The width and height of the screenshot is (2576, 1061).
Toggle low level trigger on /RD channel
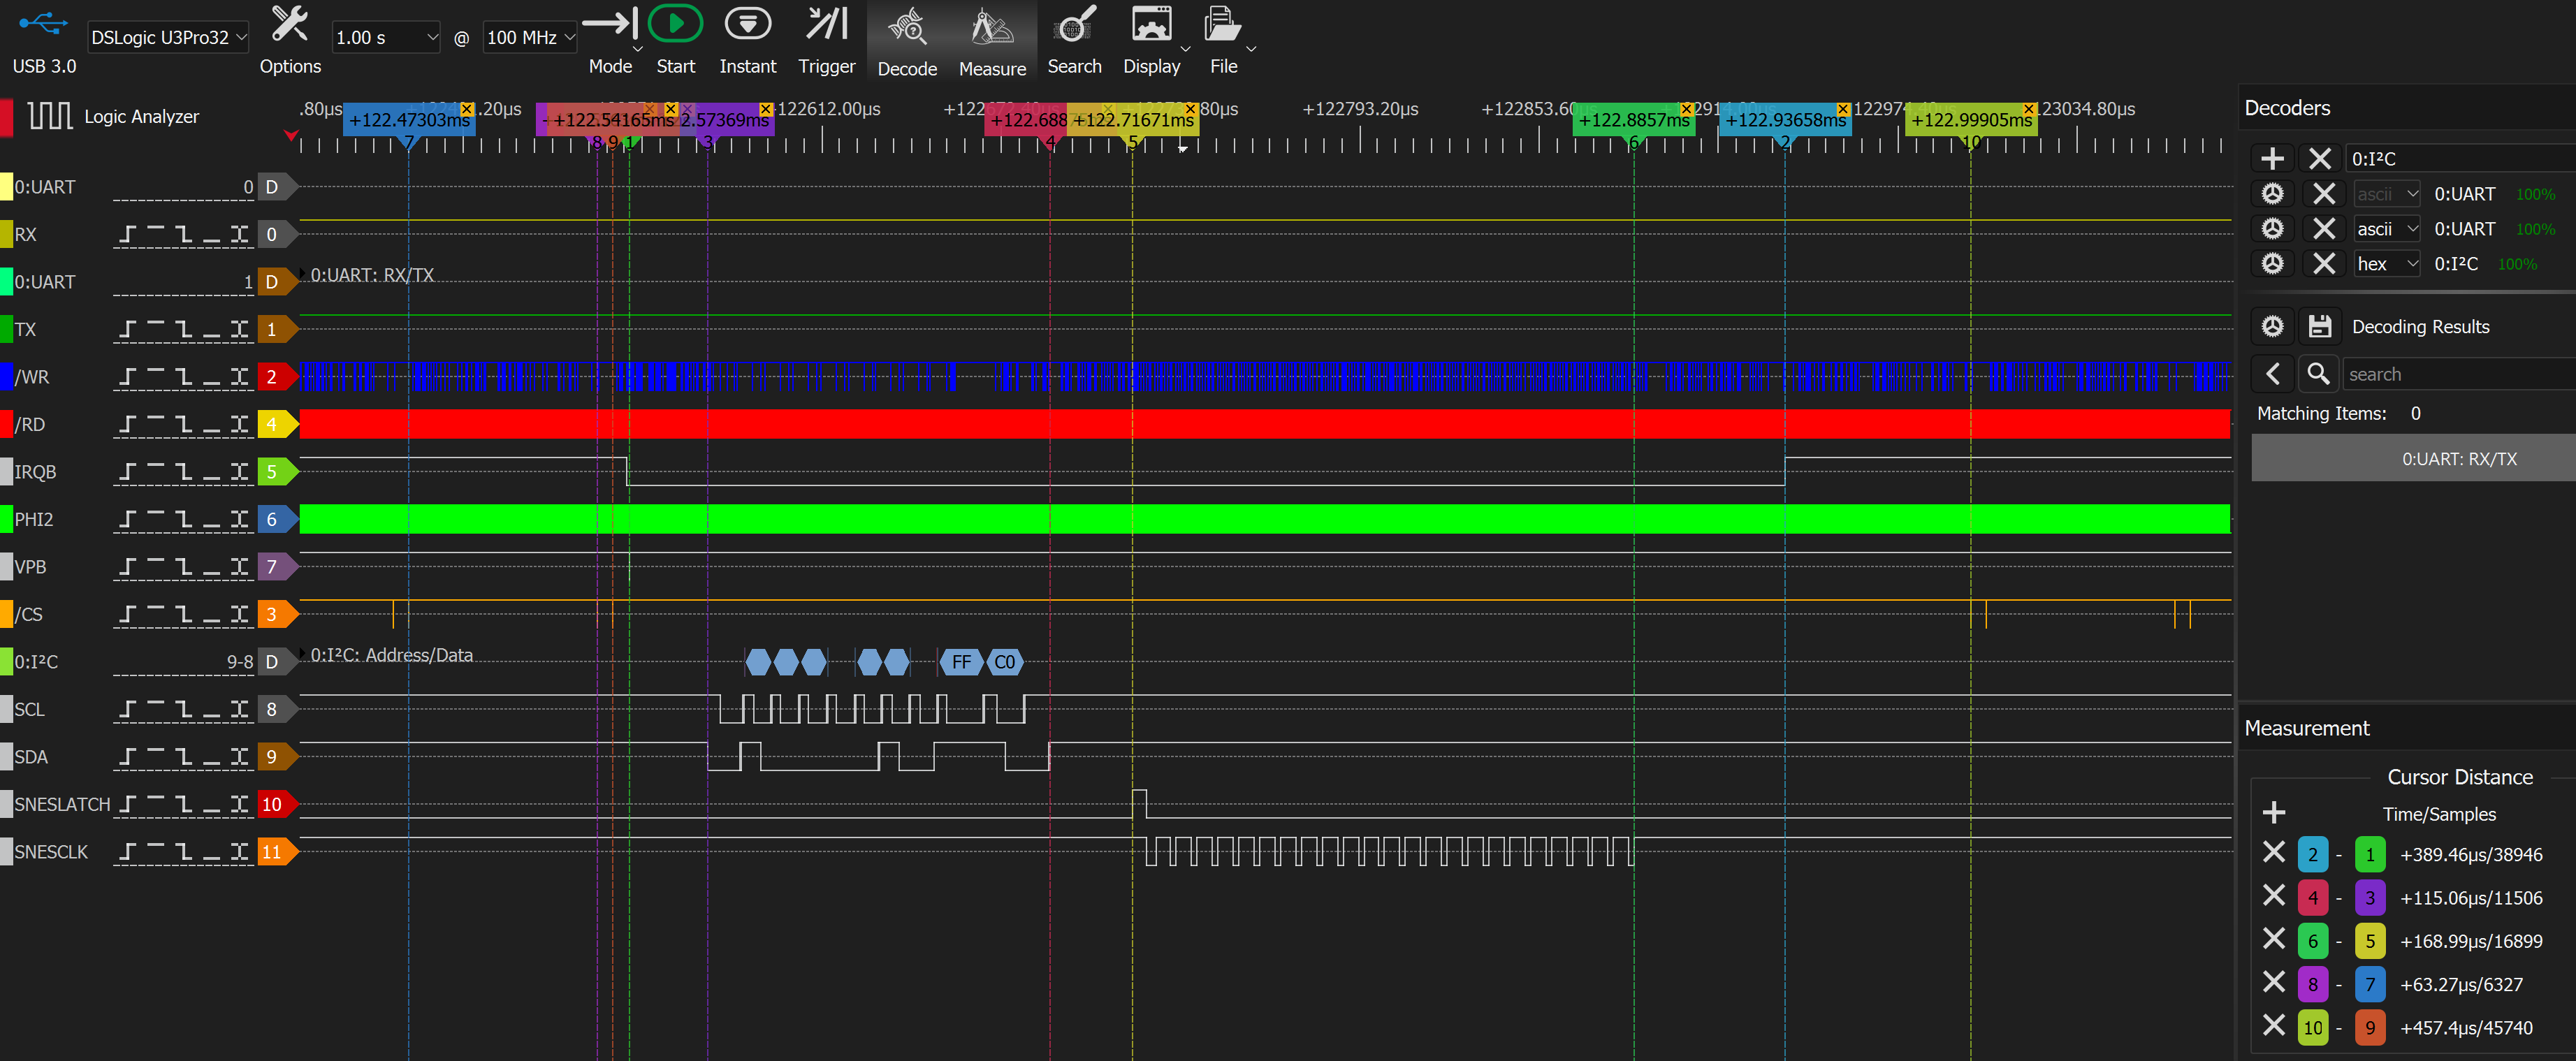212,425
